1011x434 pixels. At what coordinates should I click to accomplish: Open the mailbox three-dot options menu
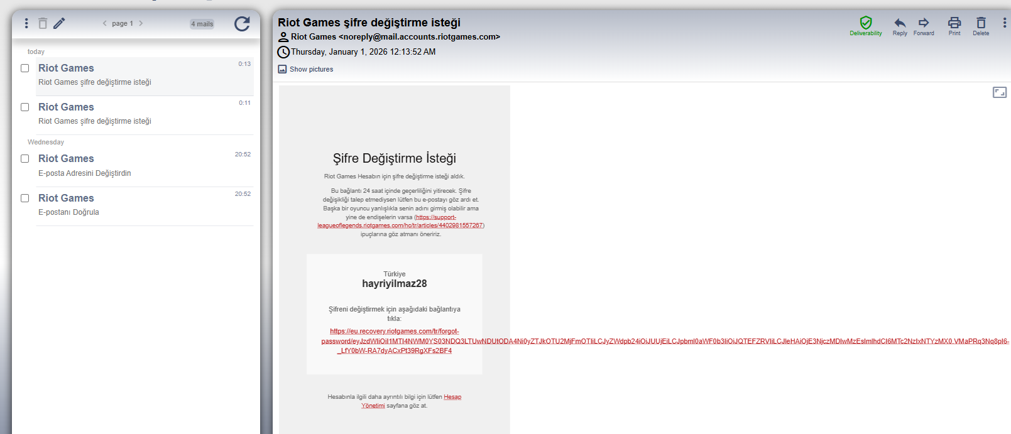click(26, 23)
